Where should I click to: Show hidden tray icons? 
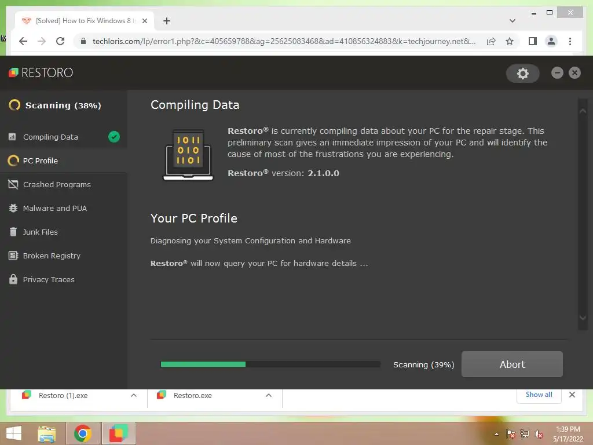click(x=496, y=434)
